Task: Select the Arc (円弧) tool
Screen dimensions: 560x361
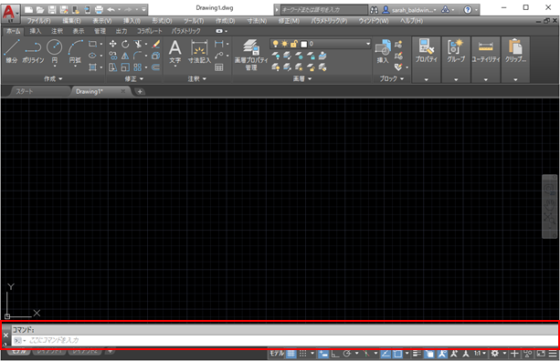Action: tap(75, 51)
